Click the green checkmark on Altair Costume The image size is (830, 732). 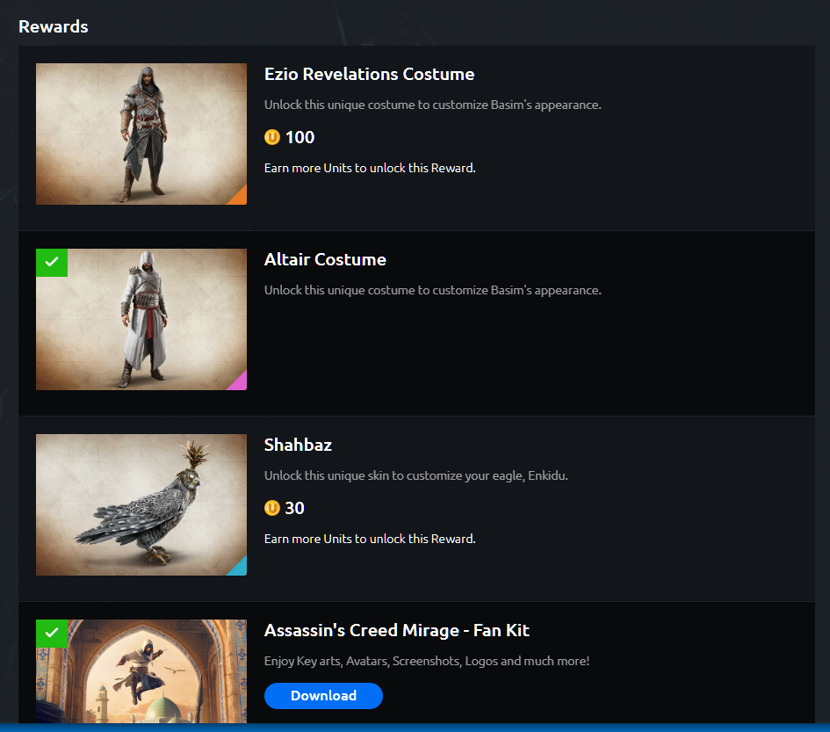tap(52, 262)
